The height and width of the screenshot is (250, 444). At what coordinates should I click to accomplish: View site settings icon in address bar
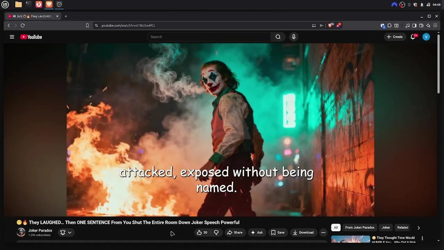(96, 25)
